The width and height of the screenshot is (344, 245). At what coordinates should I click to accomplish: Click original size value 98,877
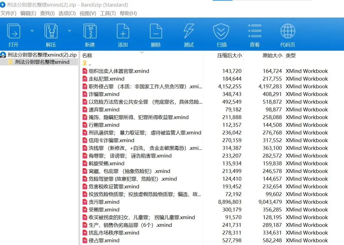[273, 110]
